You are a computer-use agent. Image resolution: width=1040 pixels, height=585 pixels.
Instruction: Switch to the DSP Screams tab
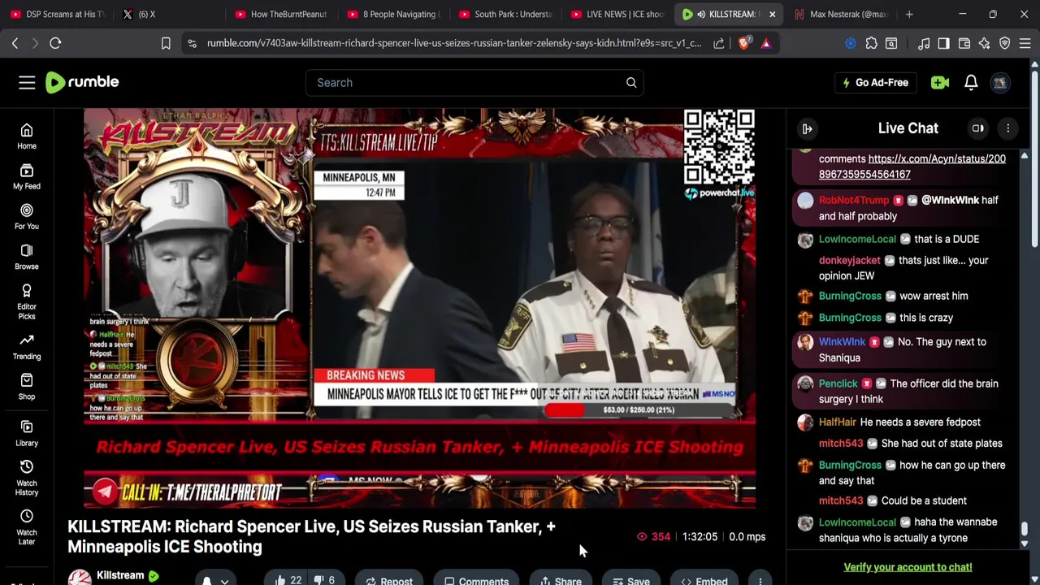pyautogui.click(x=57, y=14)
